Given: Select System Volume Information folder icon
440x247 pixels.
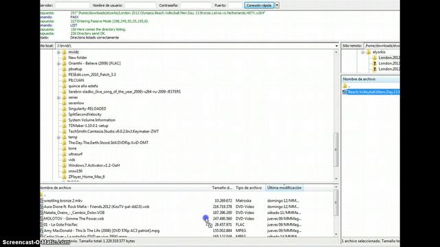Looking at the screenshot, I should (64, 120).
